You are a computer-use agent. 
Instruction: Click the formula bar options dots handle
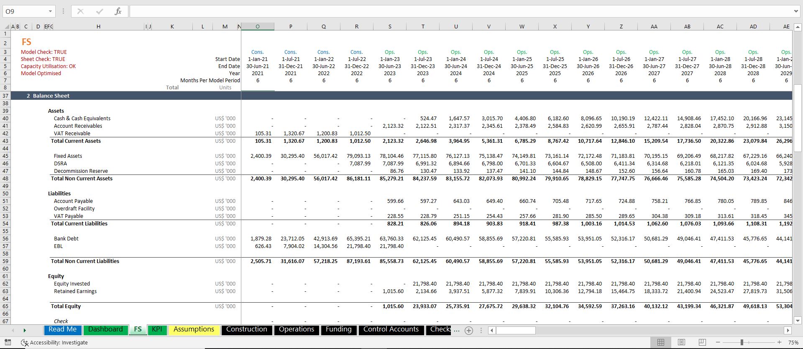(64, 11)
